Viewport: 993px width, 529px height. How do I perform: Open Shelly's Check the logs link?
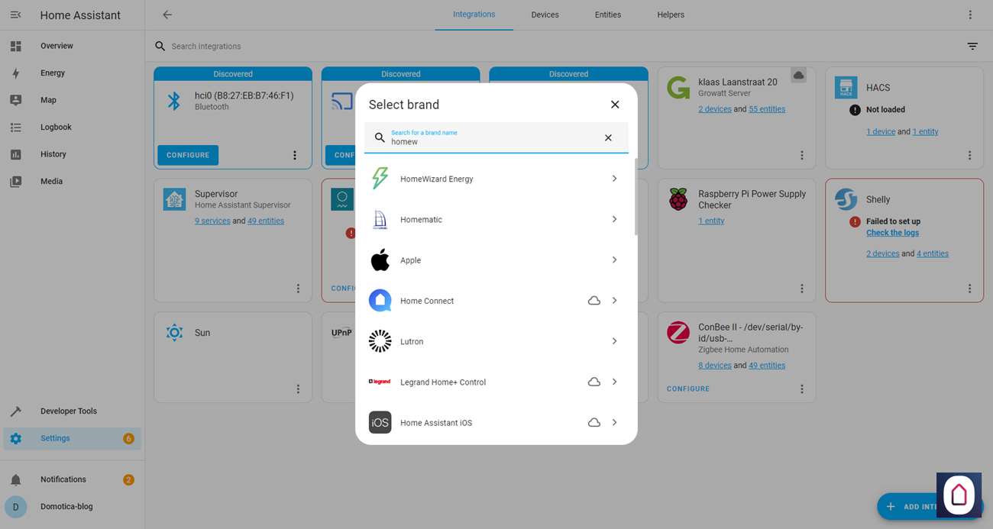tap(892, 233)
